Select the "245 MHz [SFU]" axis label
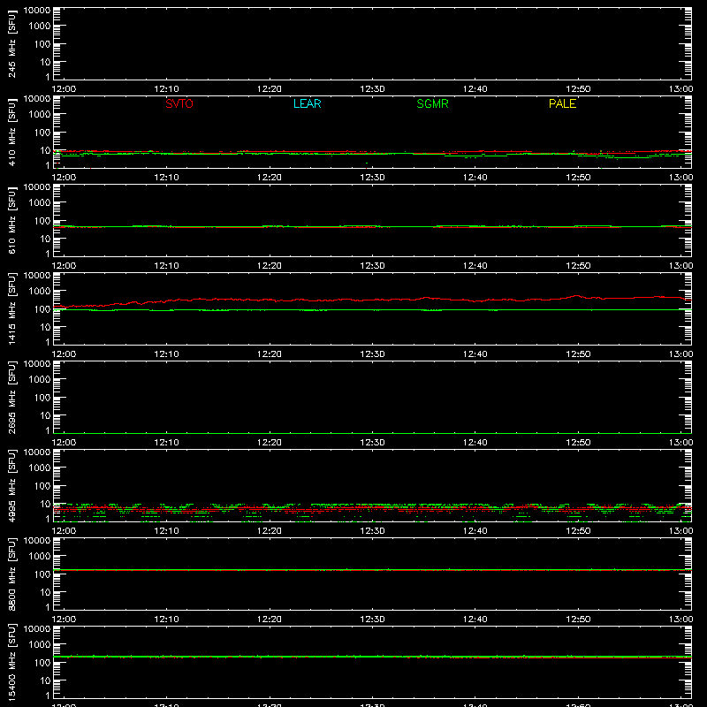 11,43
